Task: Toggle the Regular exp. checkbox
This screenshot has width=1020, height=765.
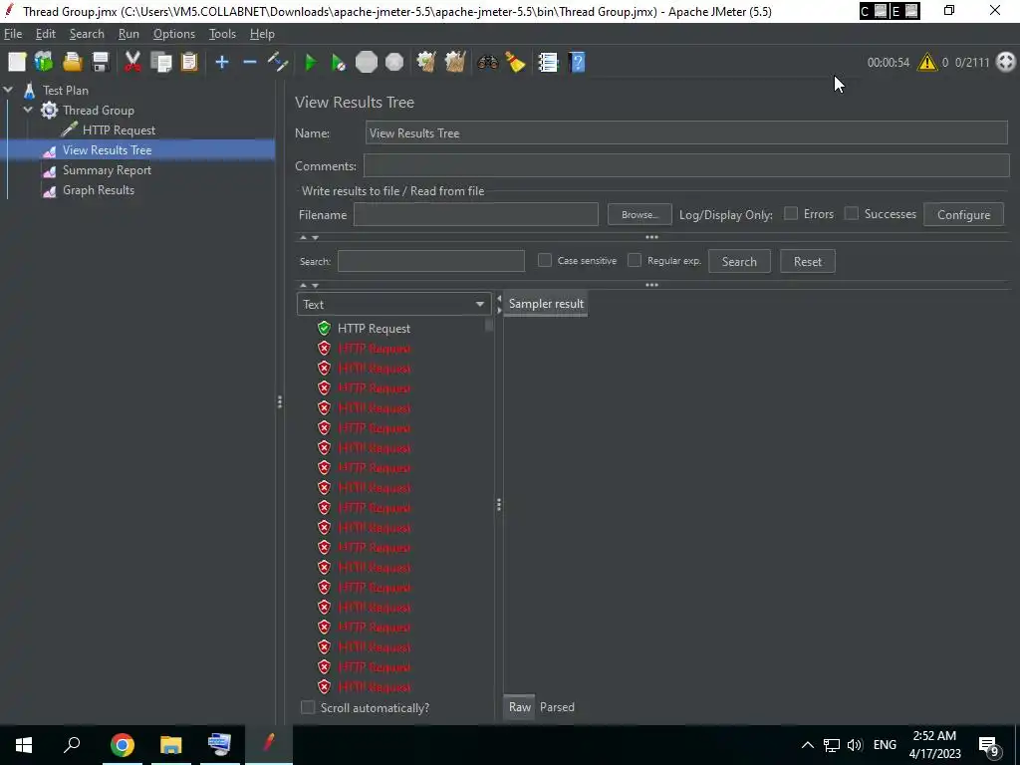Action: [635, 260]
